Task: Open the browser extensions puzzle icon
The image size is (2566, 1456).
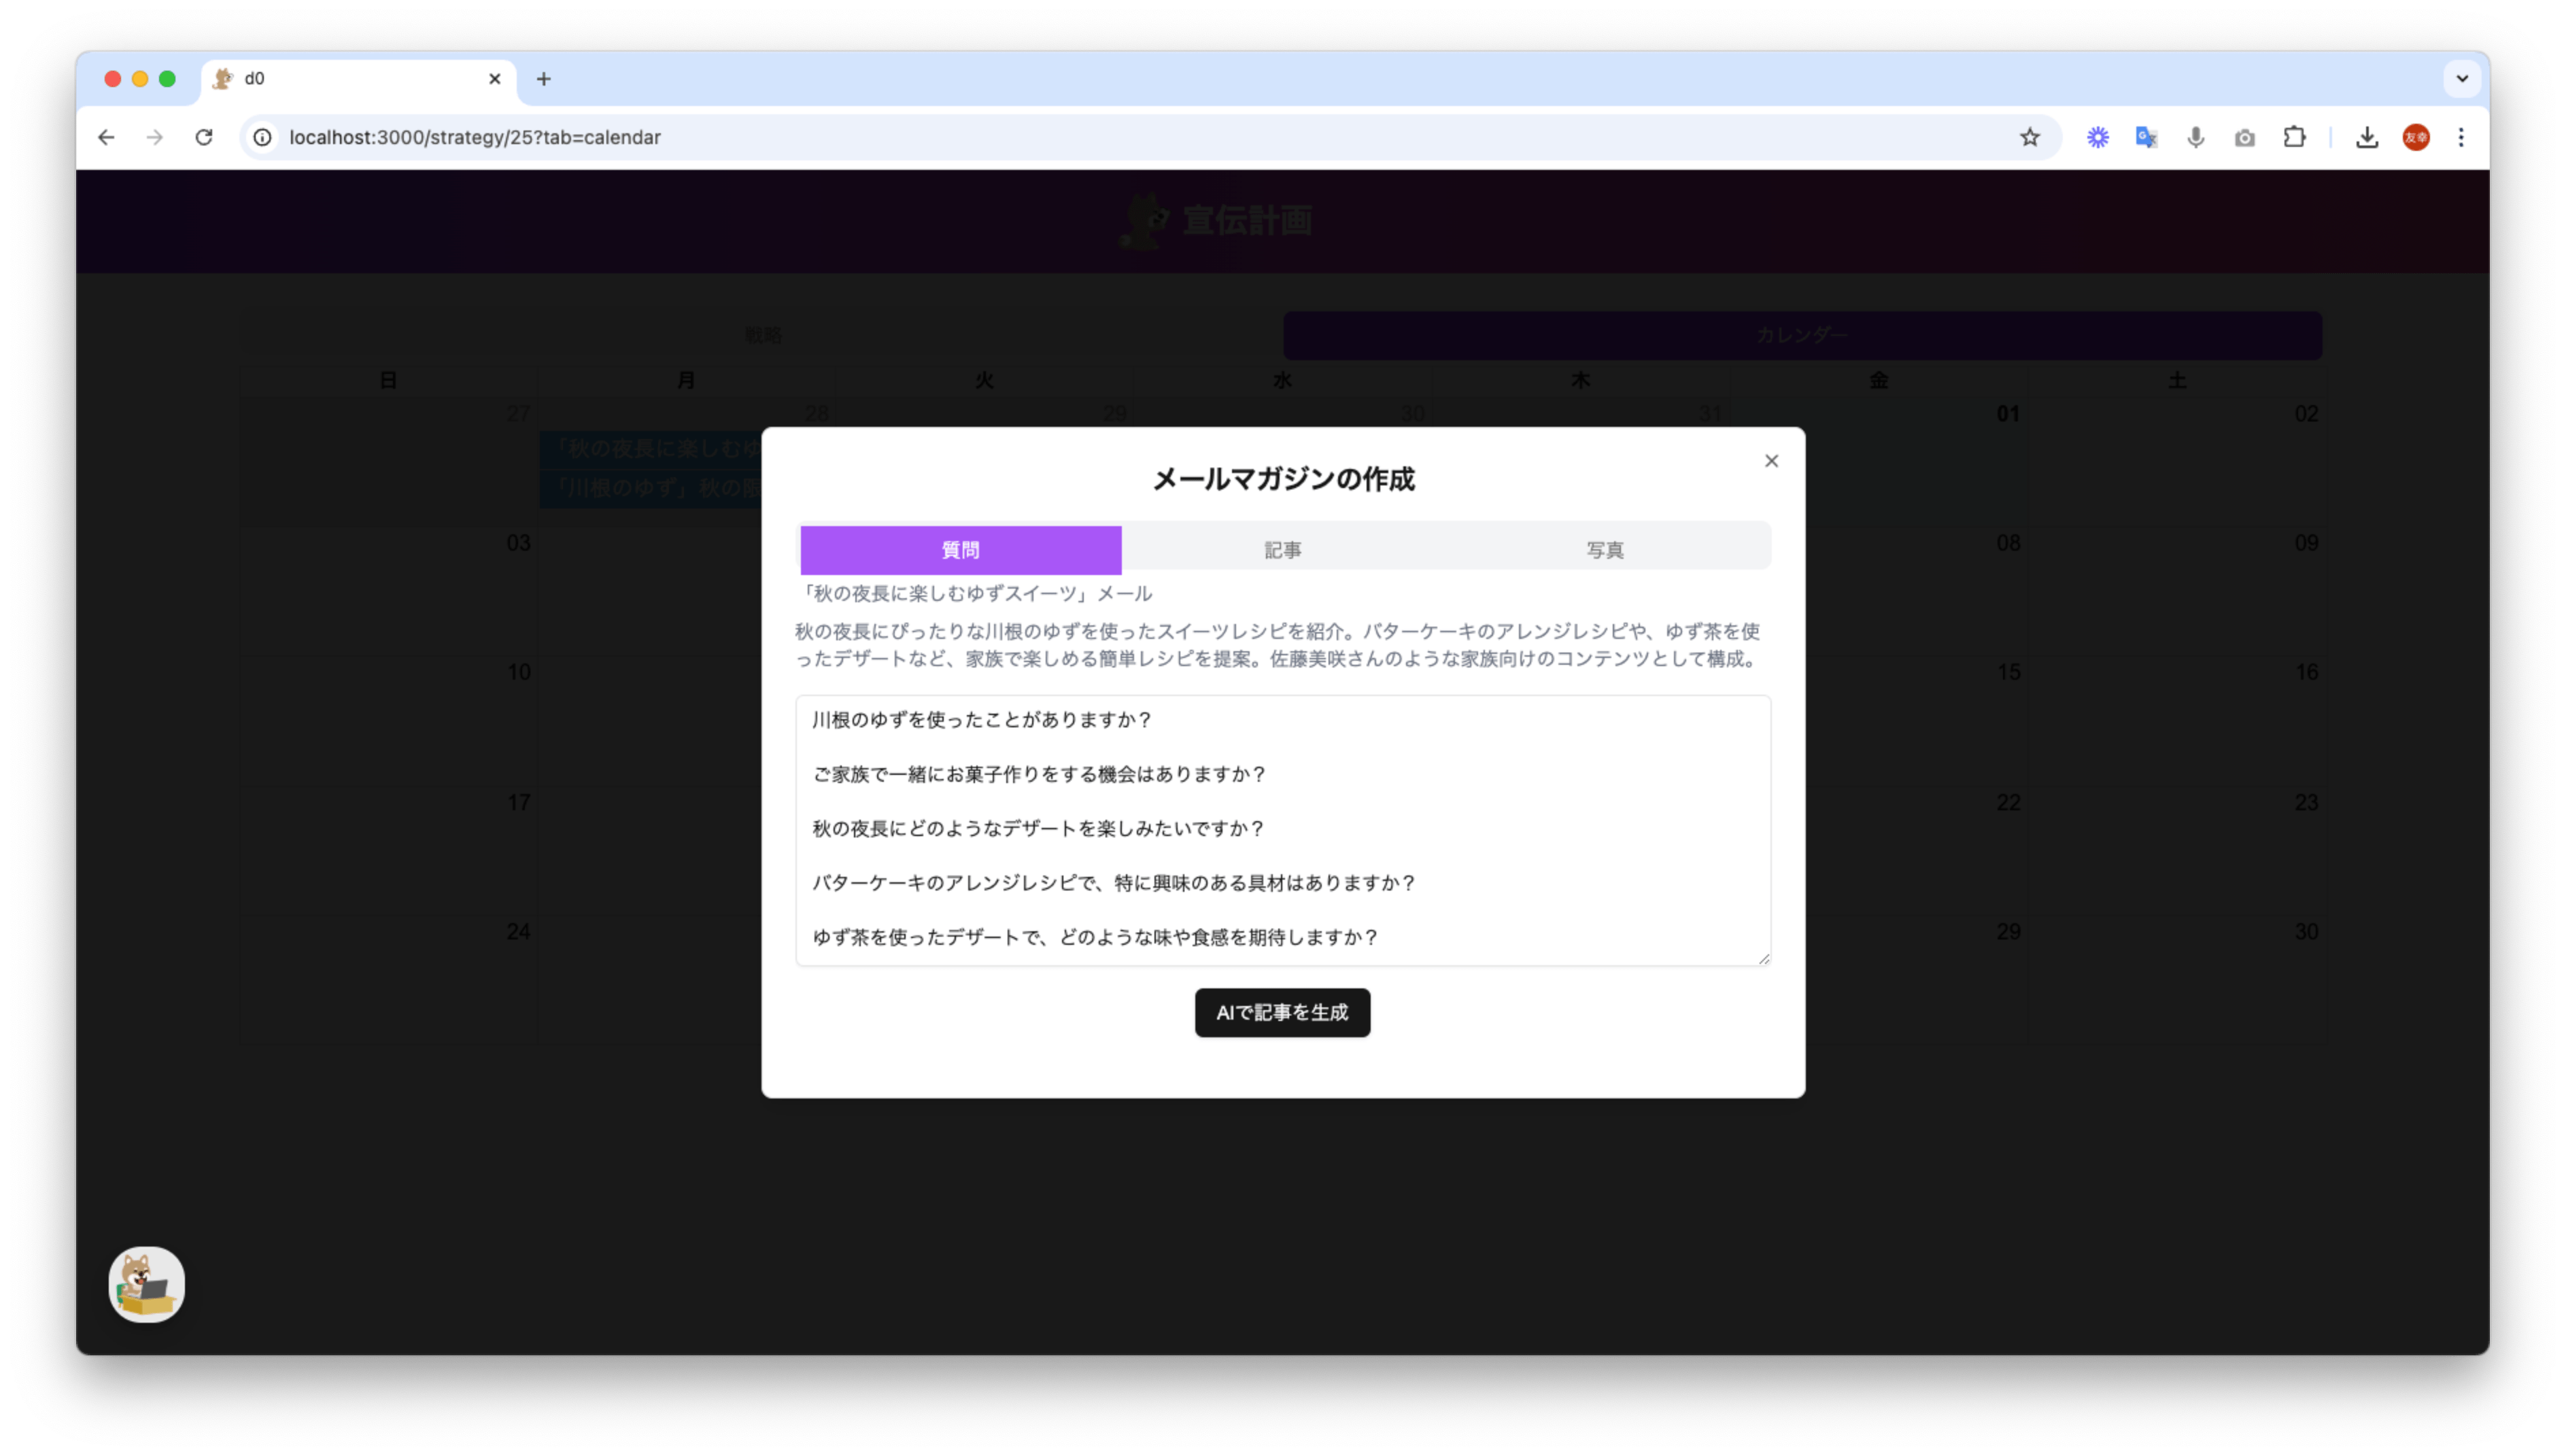Action: [2294, 137]
